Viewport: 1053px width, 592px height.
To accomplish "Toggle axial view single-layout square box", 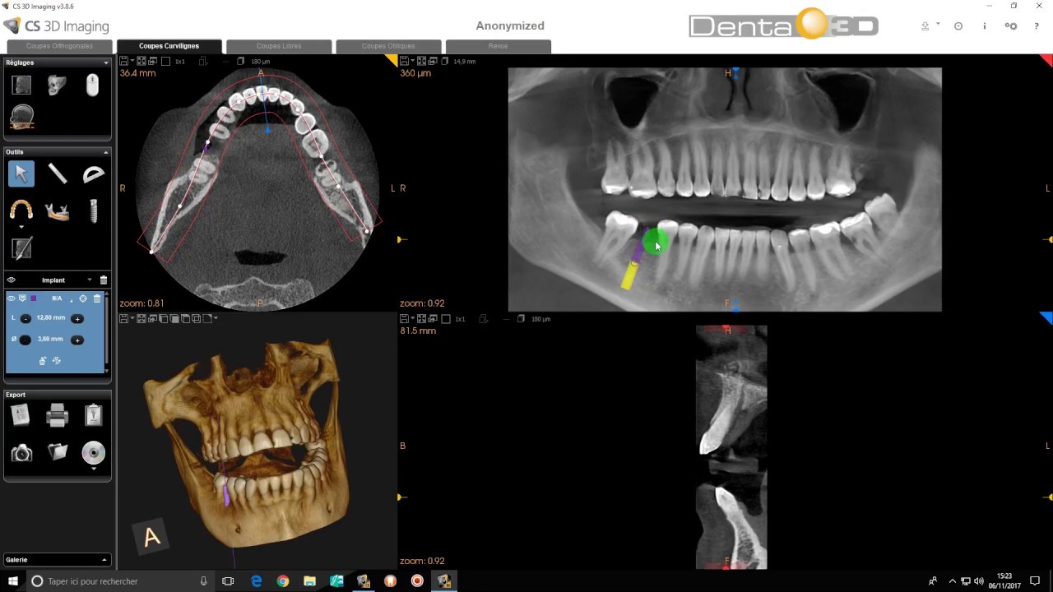I will coord(165,62).
